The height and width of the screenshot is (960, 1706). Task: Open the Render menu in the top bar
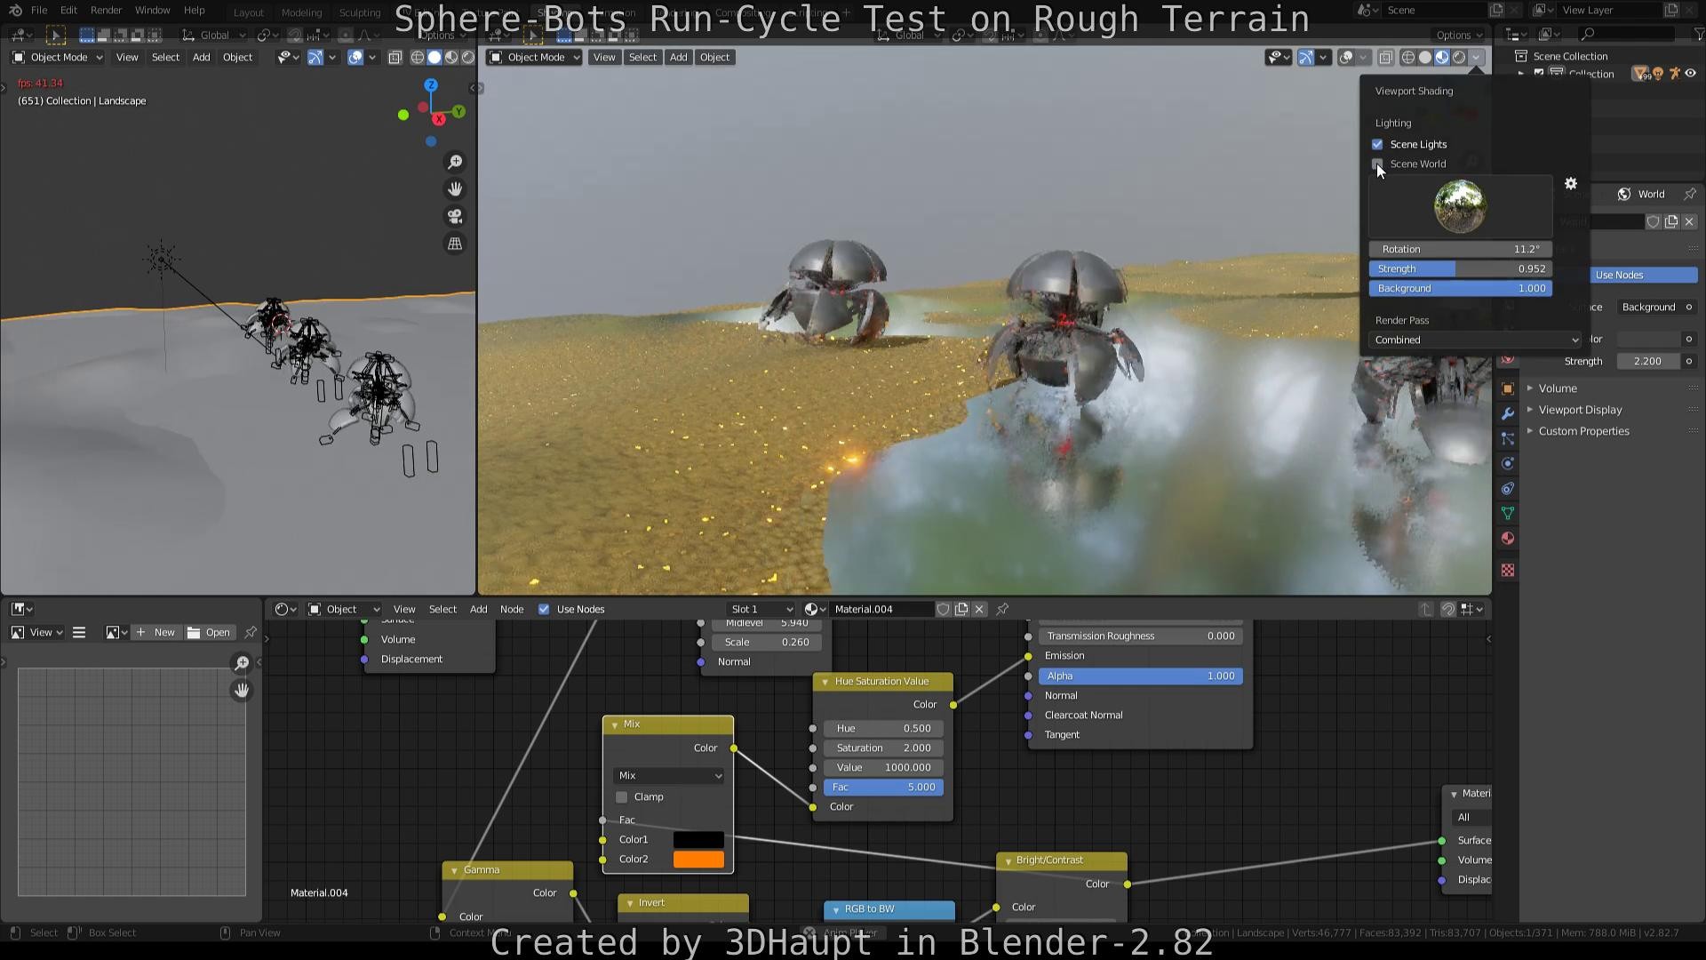106,10
